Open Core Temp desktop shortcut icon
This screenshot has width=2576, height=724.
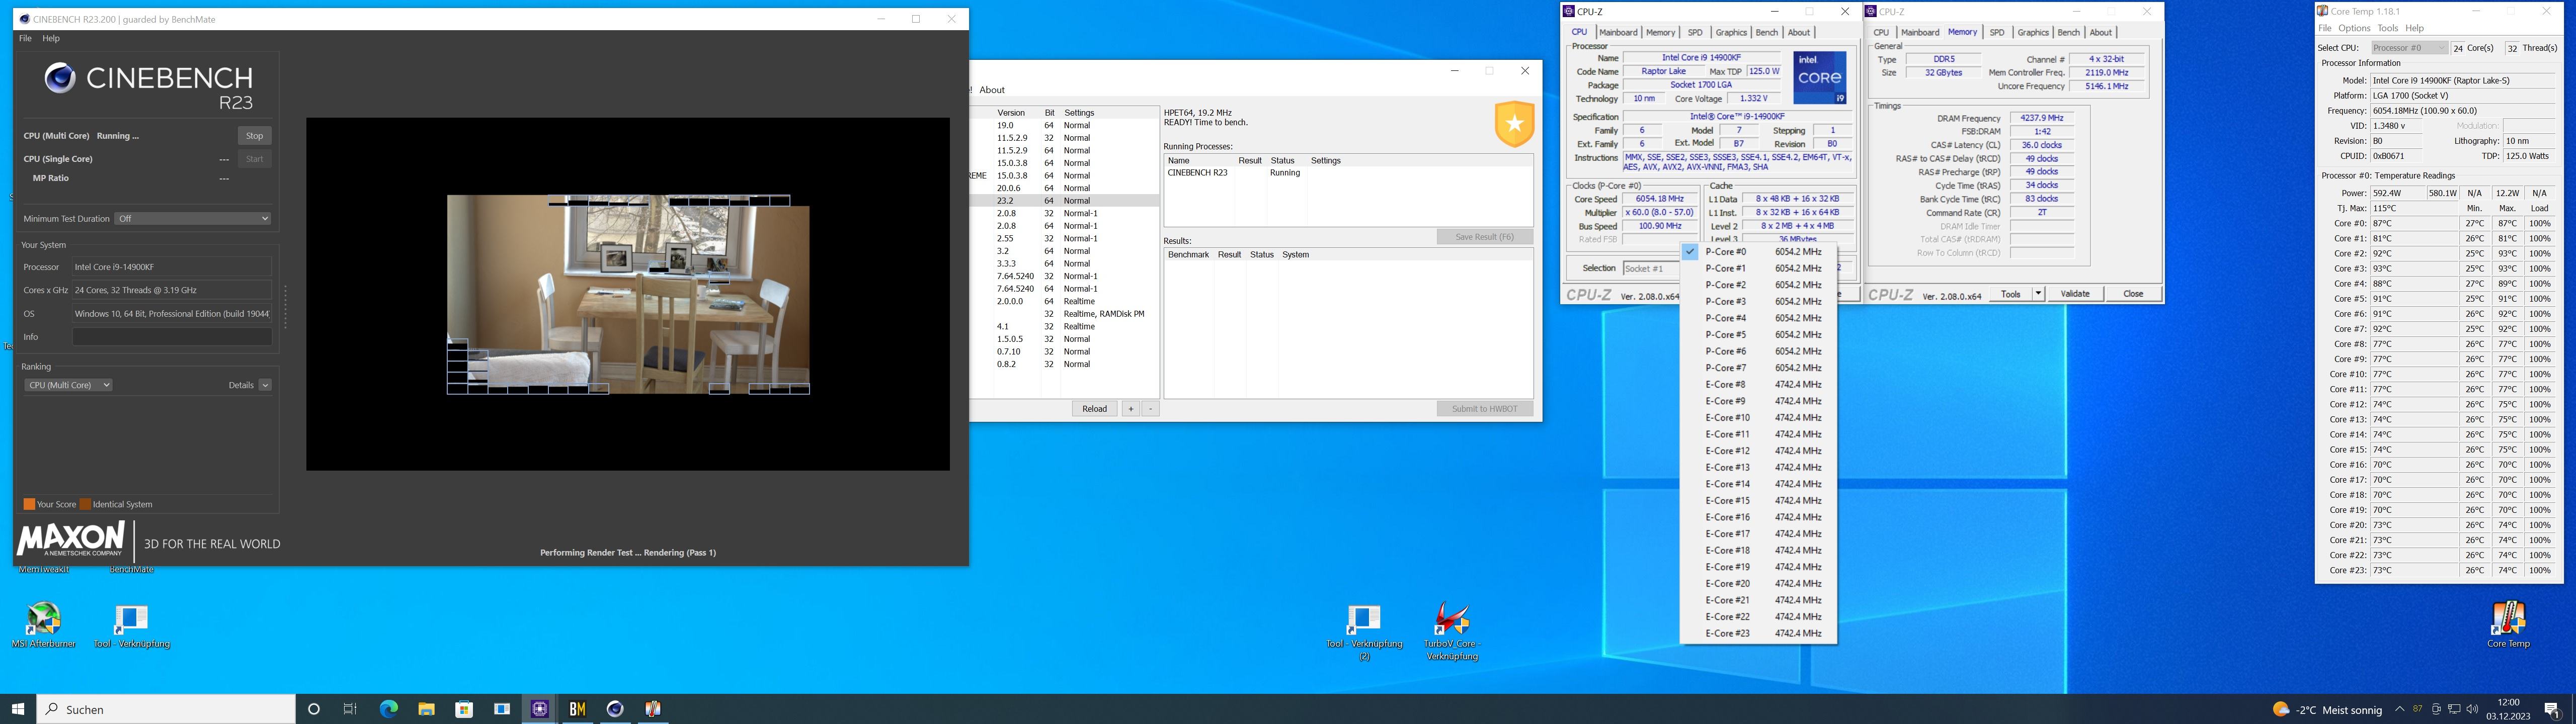pyautogui.click(x=2508, y=625)
